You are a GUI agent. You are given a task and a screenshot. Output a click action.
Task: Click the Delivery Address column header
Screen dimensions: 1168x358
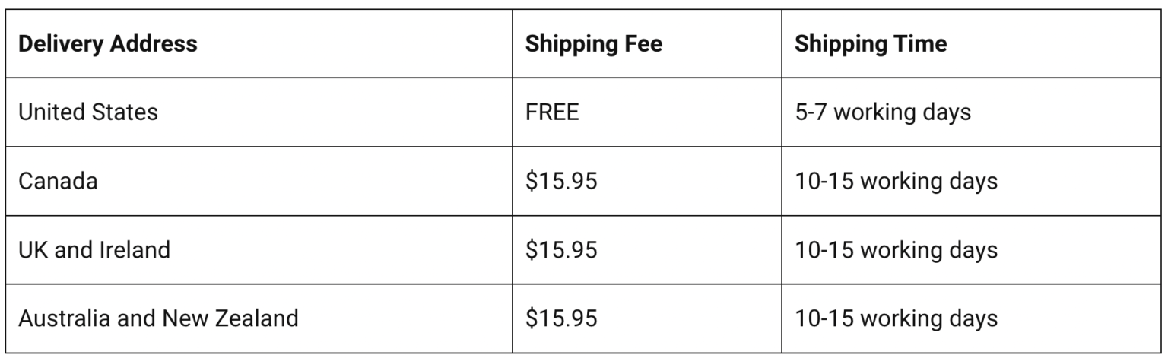click(x=107, y=44)
